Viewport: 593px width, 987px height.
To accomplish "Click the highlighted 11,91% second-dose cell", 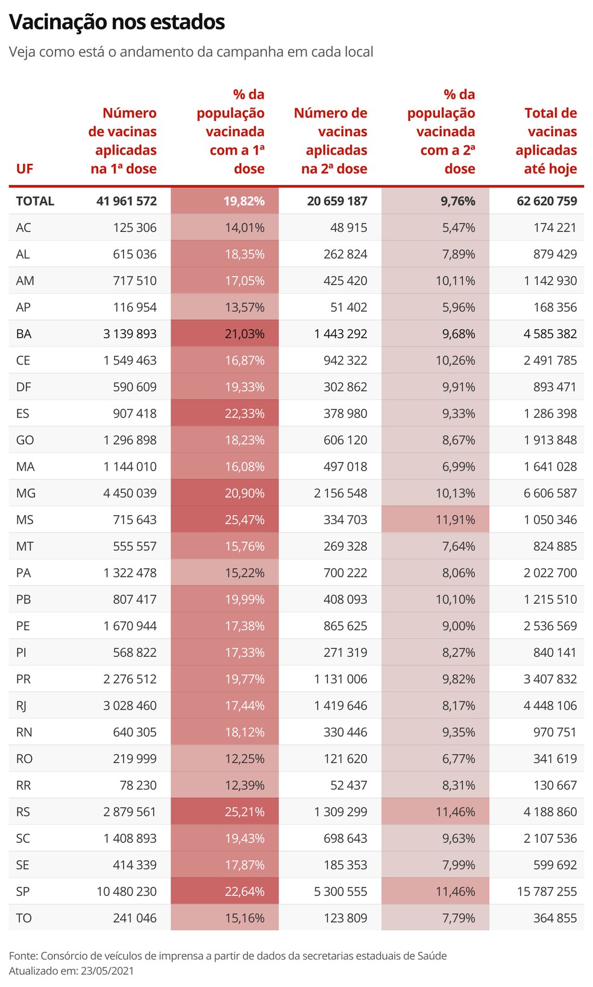I will coord(455,519).
